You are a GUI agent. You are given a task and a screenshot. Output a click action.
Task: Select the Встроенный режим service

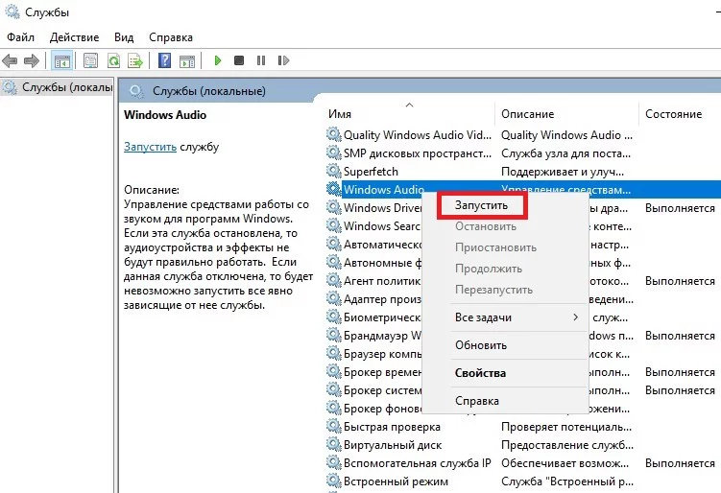396,481
